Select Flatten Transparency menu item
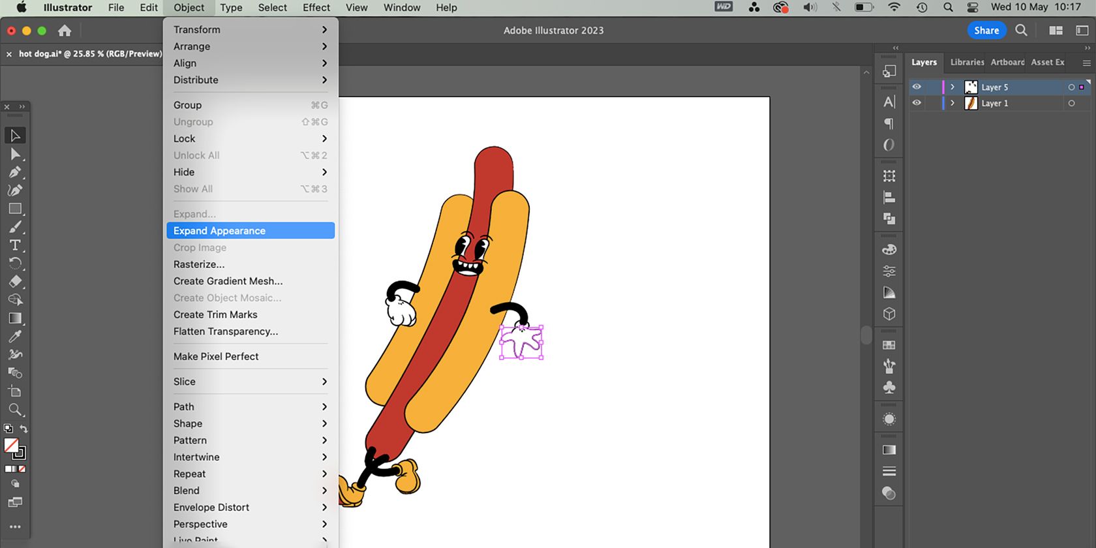Image resolution: width=1096 pixels, height=548 pixels. point(226,331)
